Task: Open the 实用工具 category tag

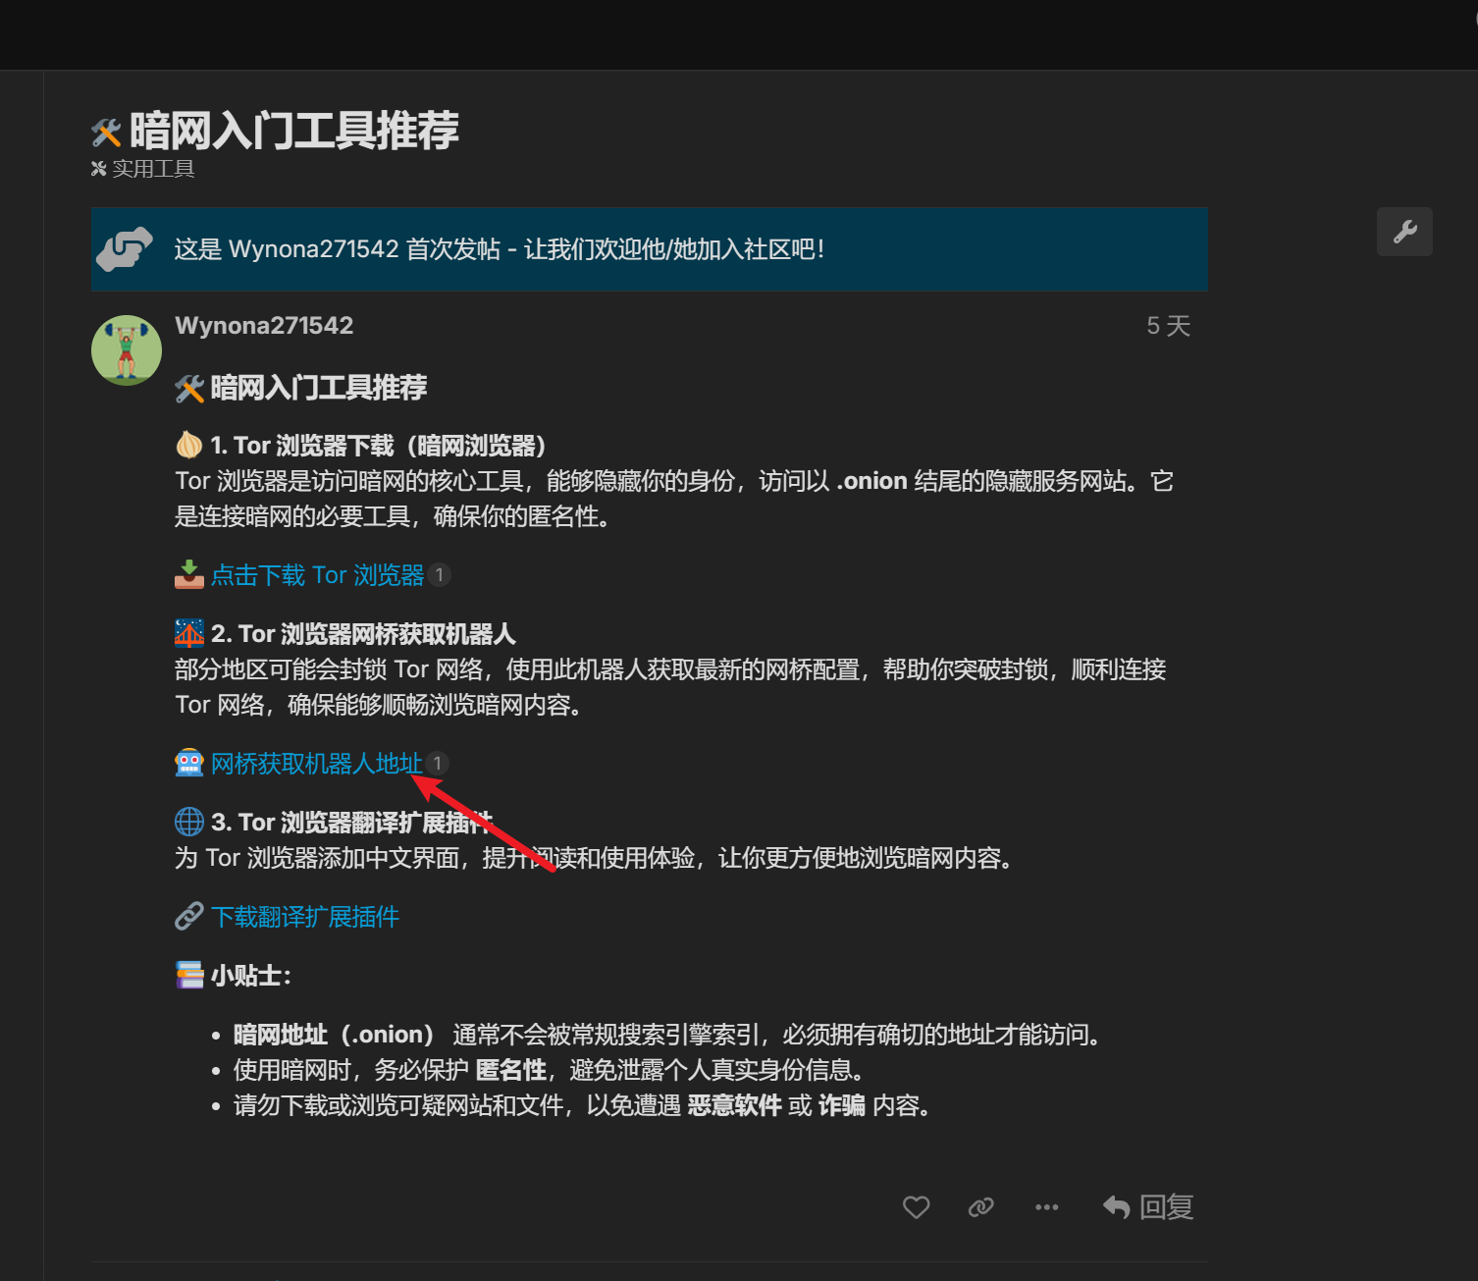Action: (x=143, y=169)
